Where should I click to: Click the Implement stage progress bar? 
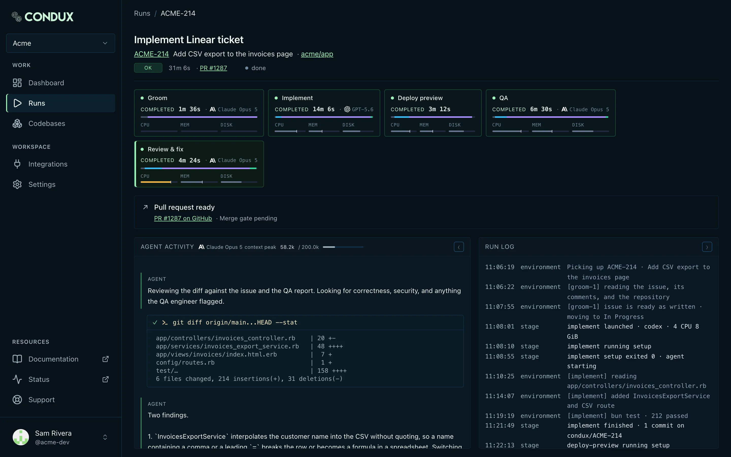coord(324,117)
